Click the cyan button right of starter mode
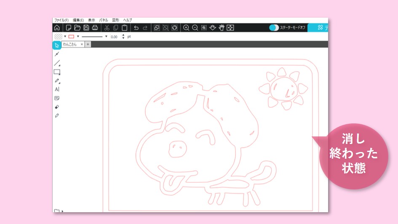Screen dimensions: 398x224 318,28
